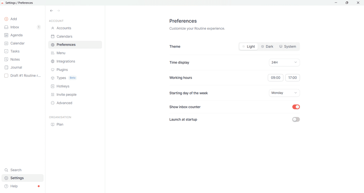Click the Help question mark icon
Viewport: 364px width, 193px height.
coord(6,186)
